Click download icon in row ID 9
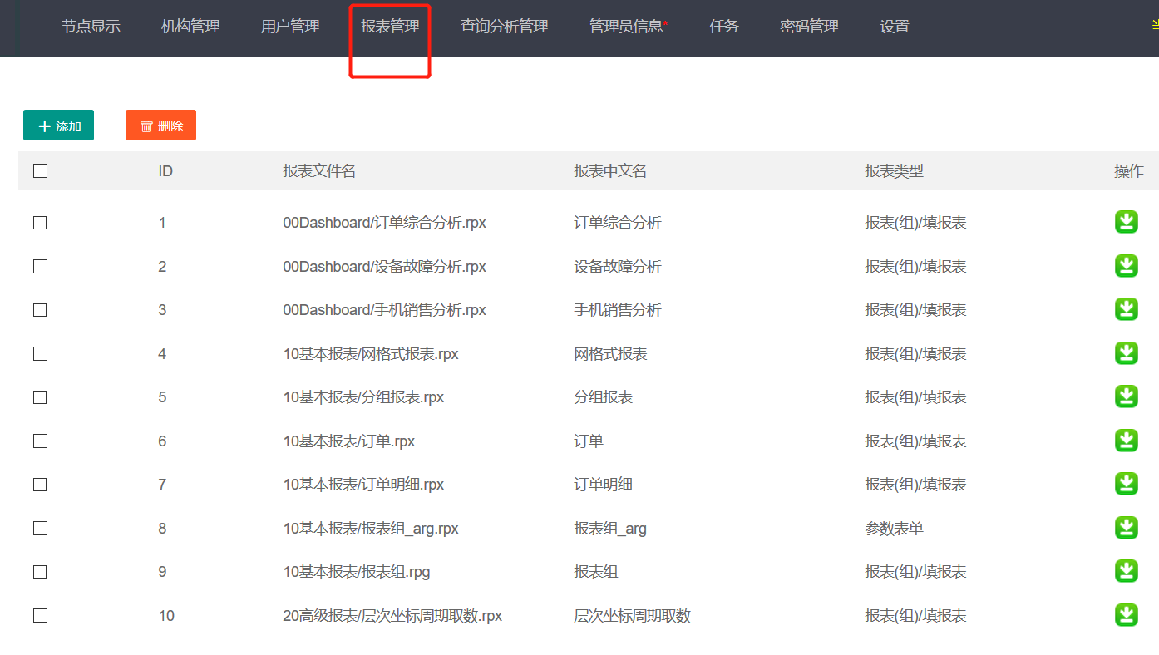This screenshot has height=655, width=1159. coord(1126,571)
